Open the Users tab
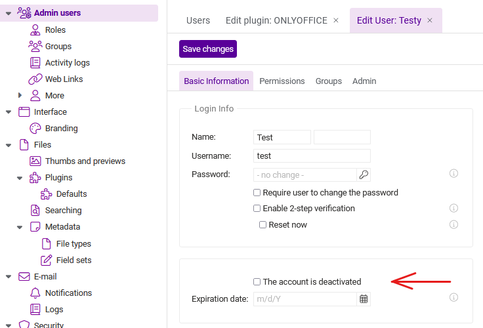 coord(198,20)
